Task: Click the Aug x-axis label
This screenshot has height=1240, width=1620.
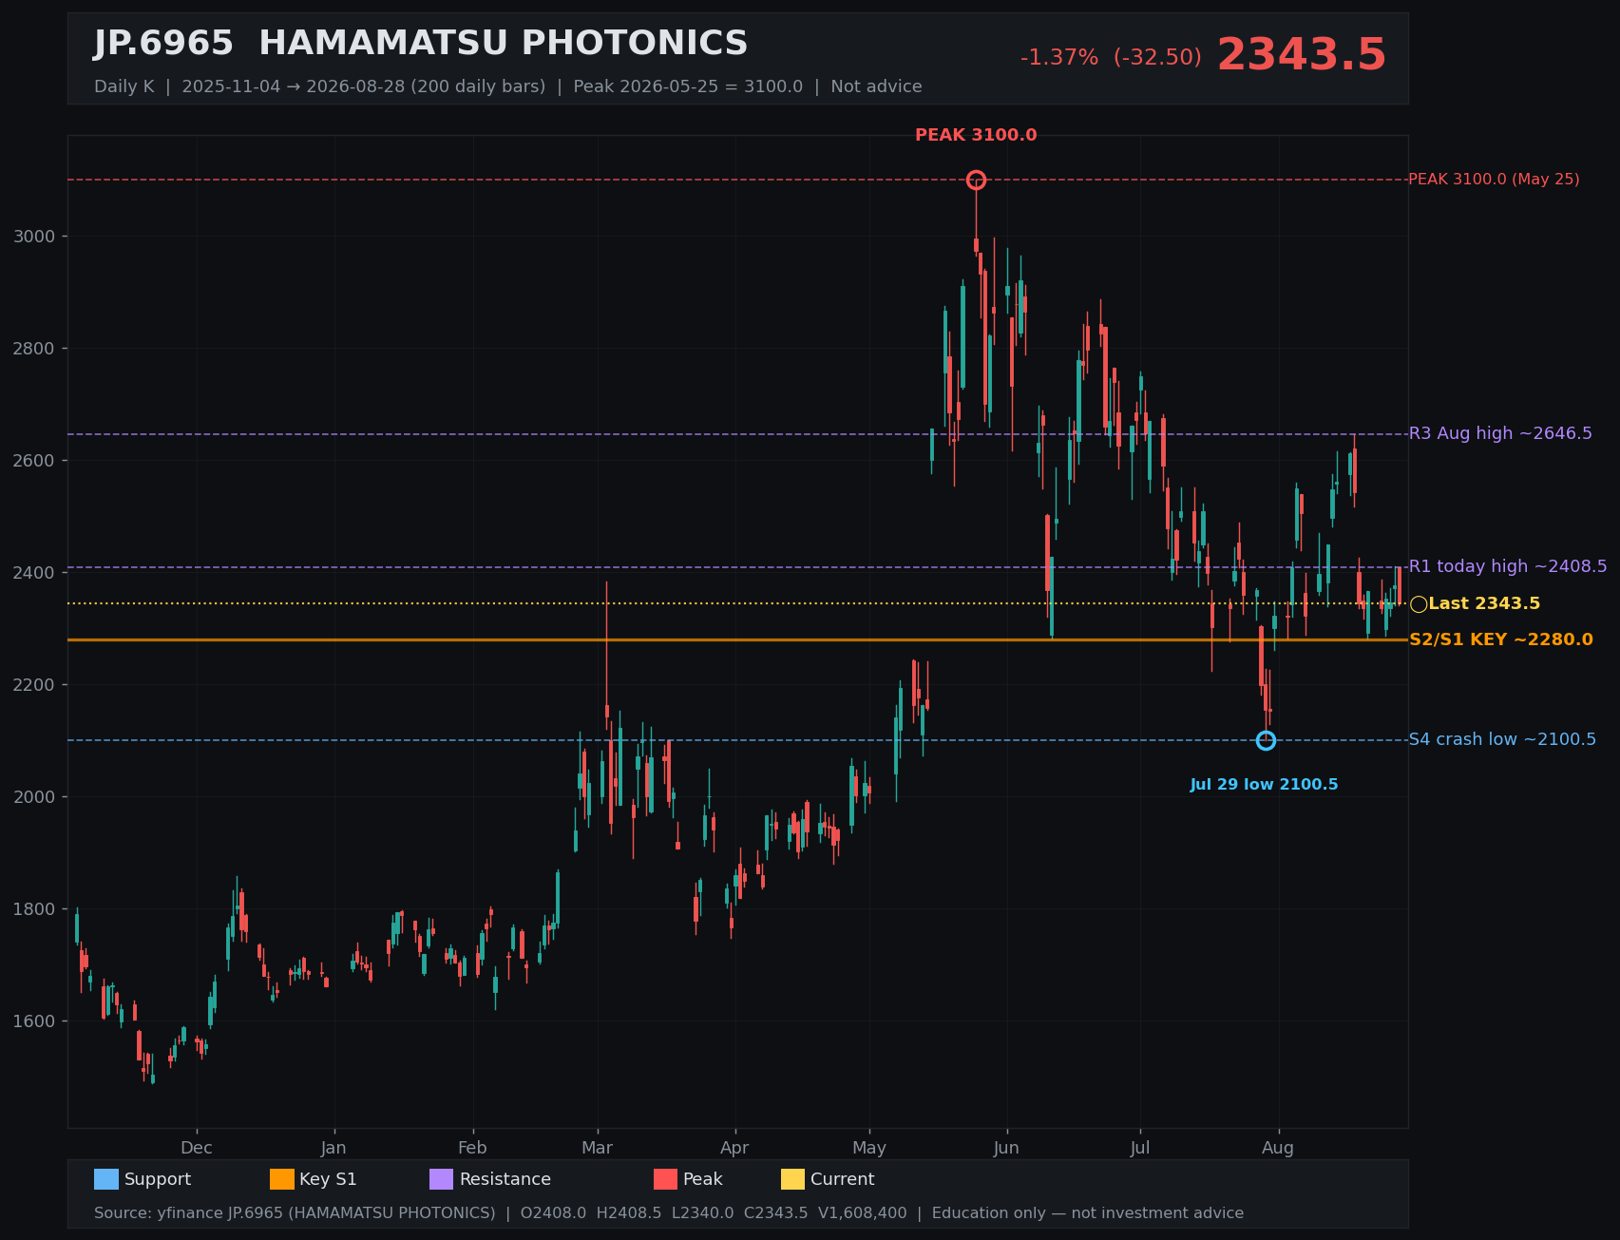Action: coord(1278,1148)
